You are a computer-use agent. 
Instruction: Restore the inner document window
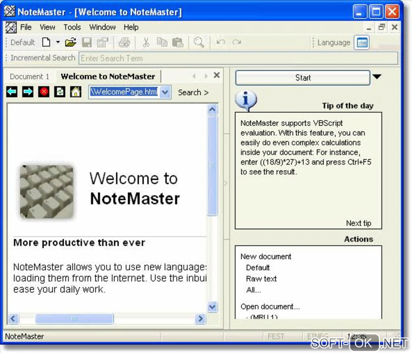382,27
